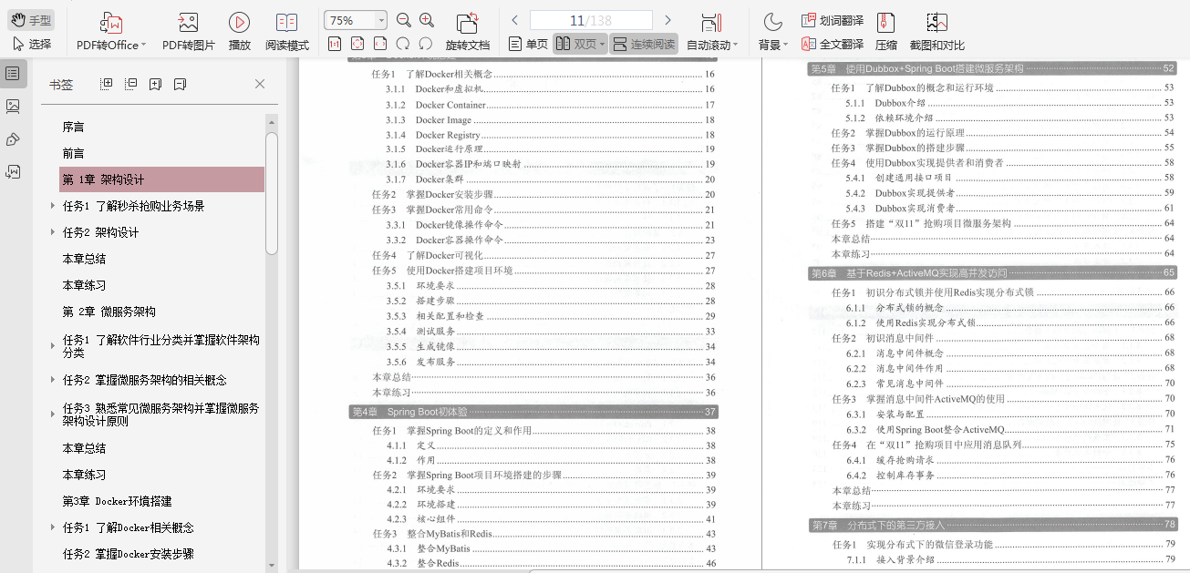The height and width of the screenshot is (573, 1190).
Task: Close the 书签 bookmarks panel
Action: coord(260,84)
